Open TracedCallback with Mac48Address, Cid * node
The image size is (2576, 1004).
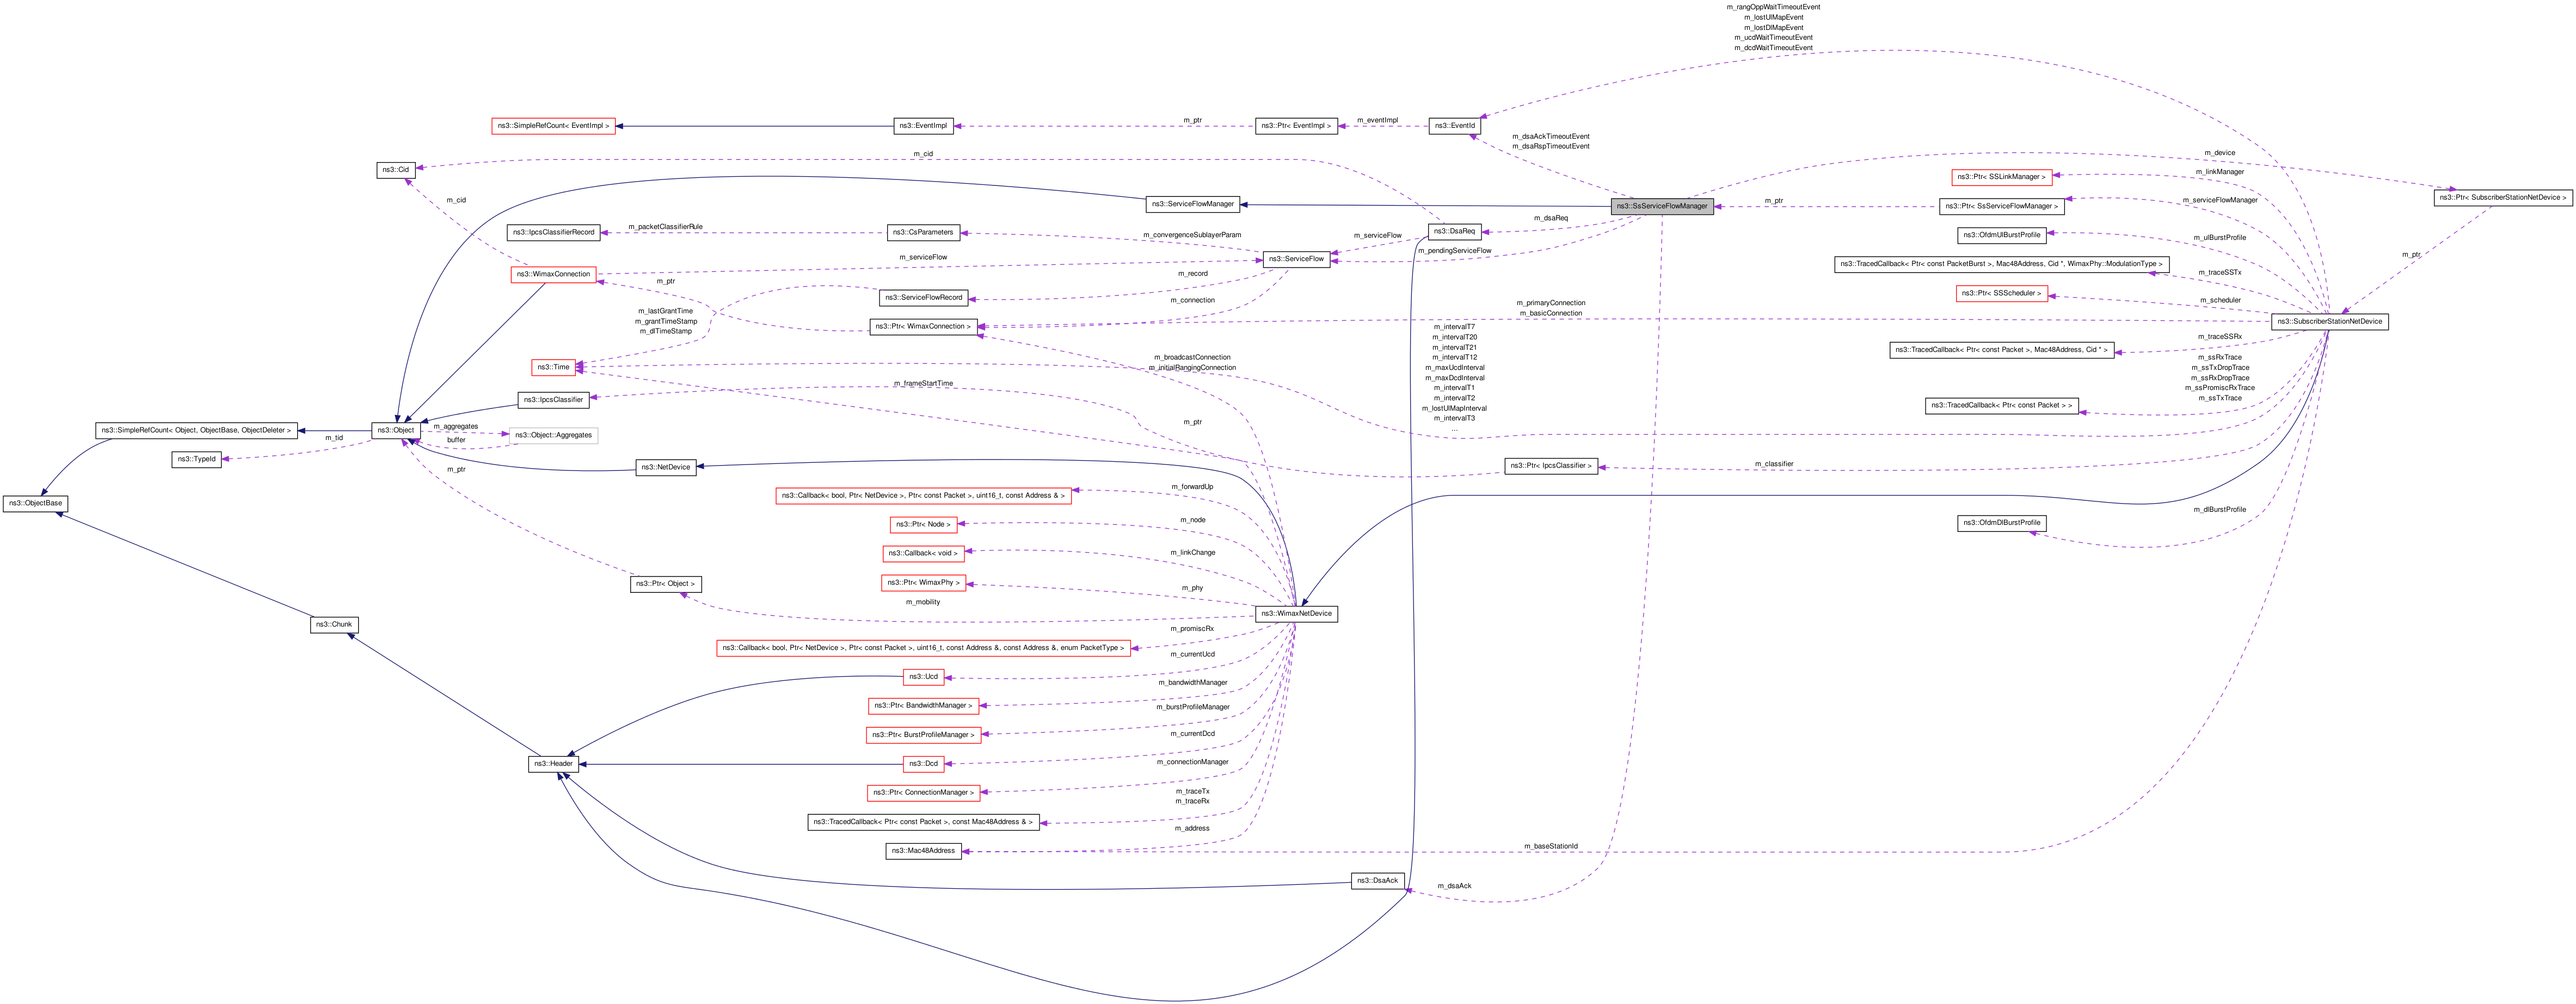coord(2001,350)
